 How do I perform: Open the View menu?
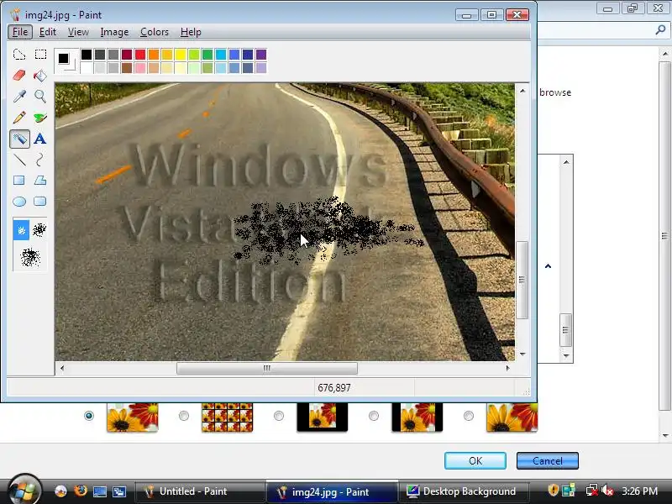[78, 32]
